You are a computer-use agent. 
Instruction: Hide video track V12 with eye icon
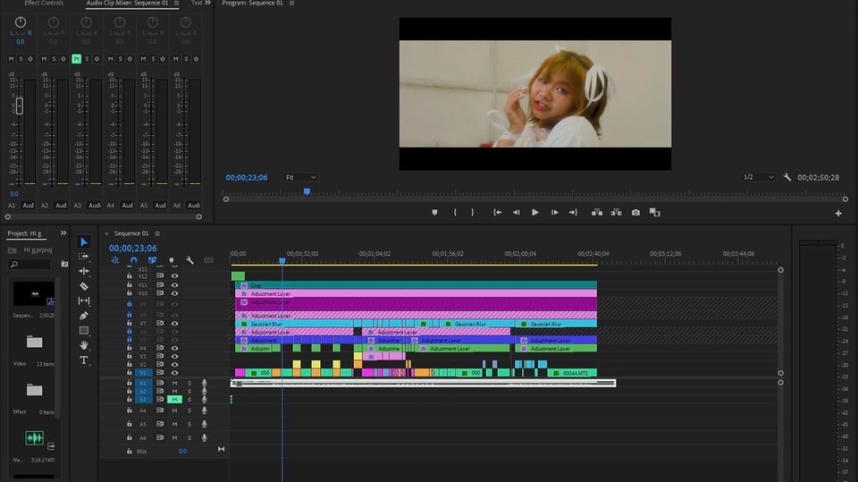coord(175,276)
